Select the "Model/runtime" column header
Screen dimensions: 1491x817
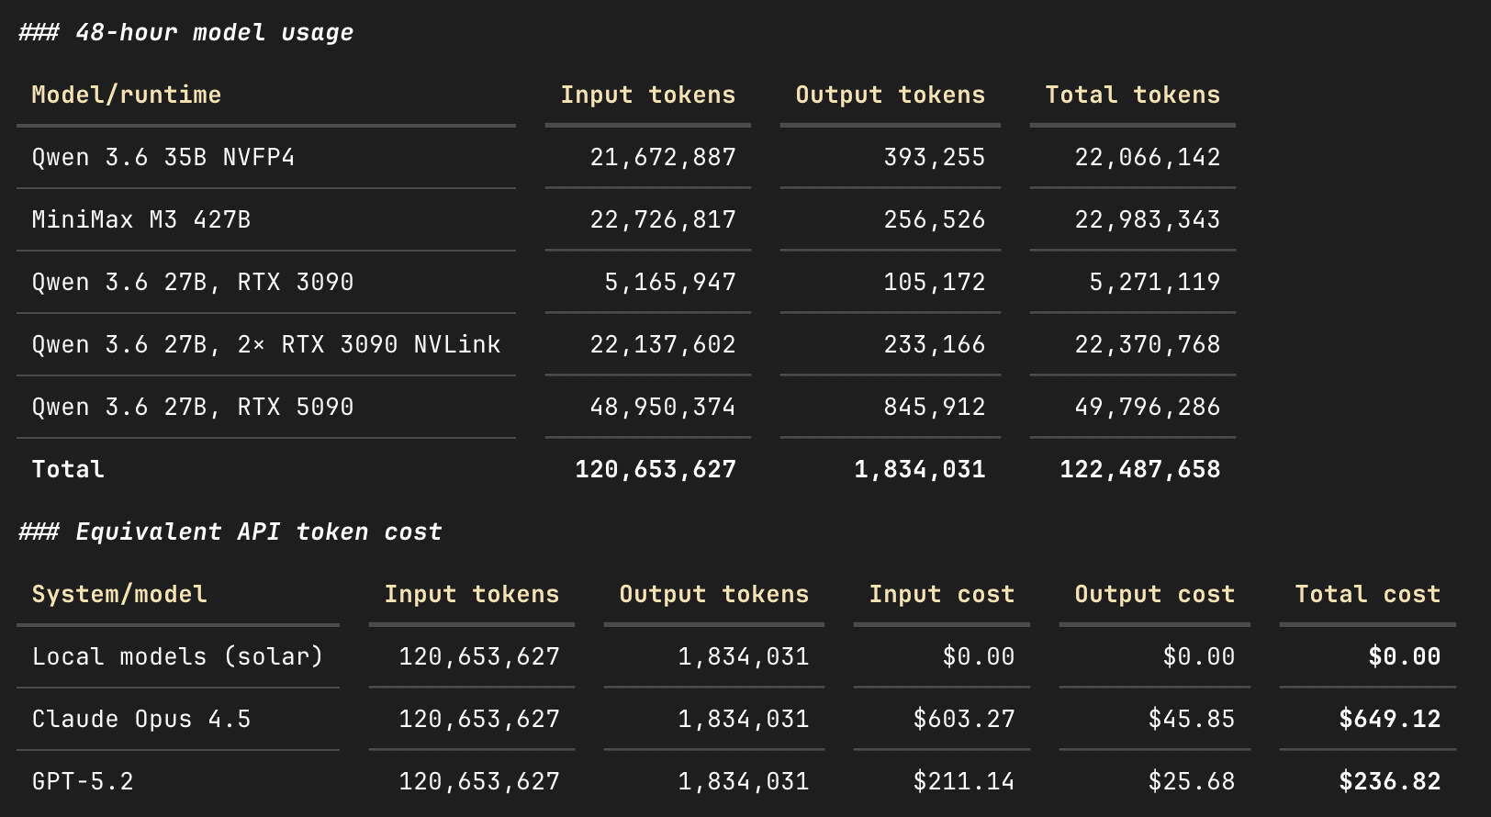[127, 95]
